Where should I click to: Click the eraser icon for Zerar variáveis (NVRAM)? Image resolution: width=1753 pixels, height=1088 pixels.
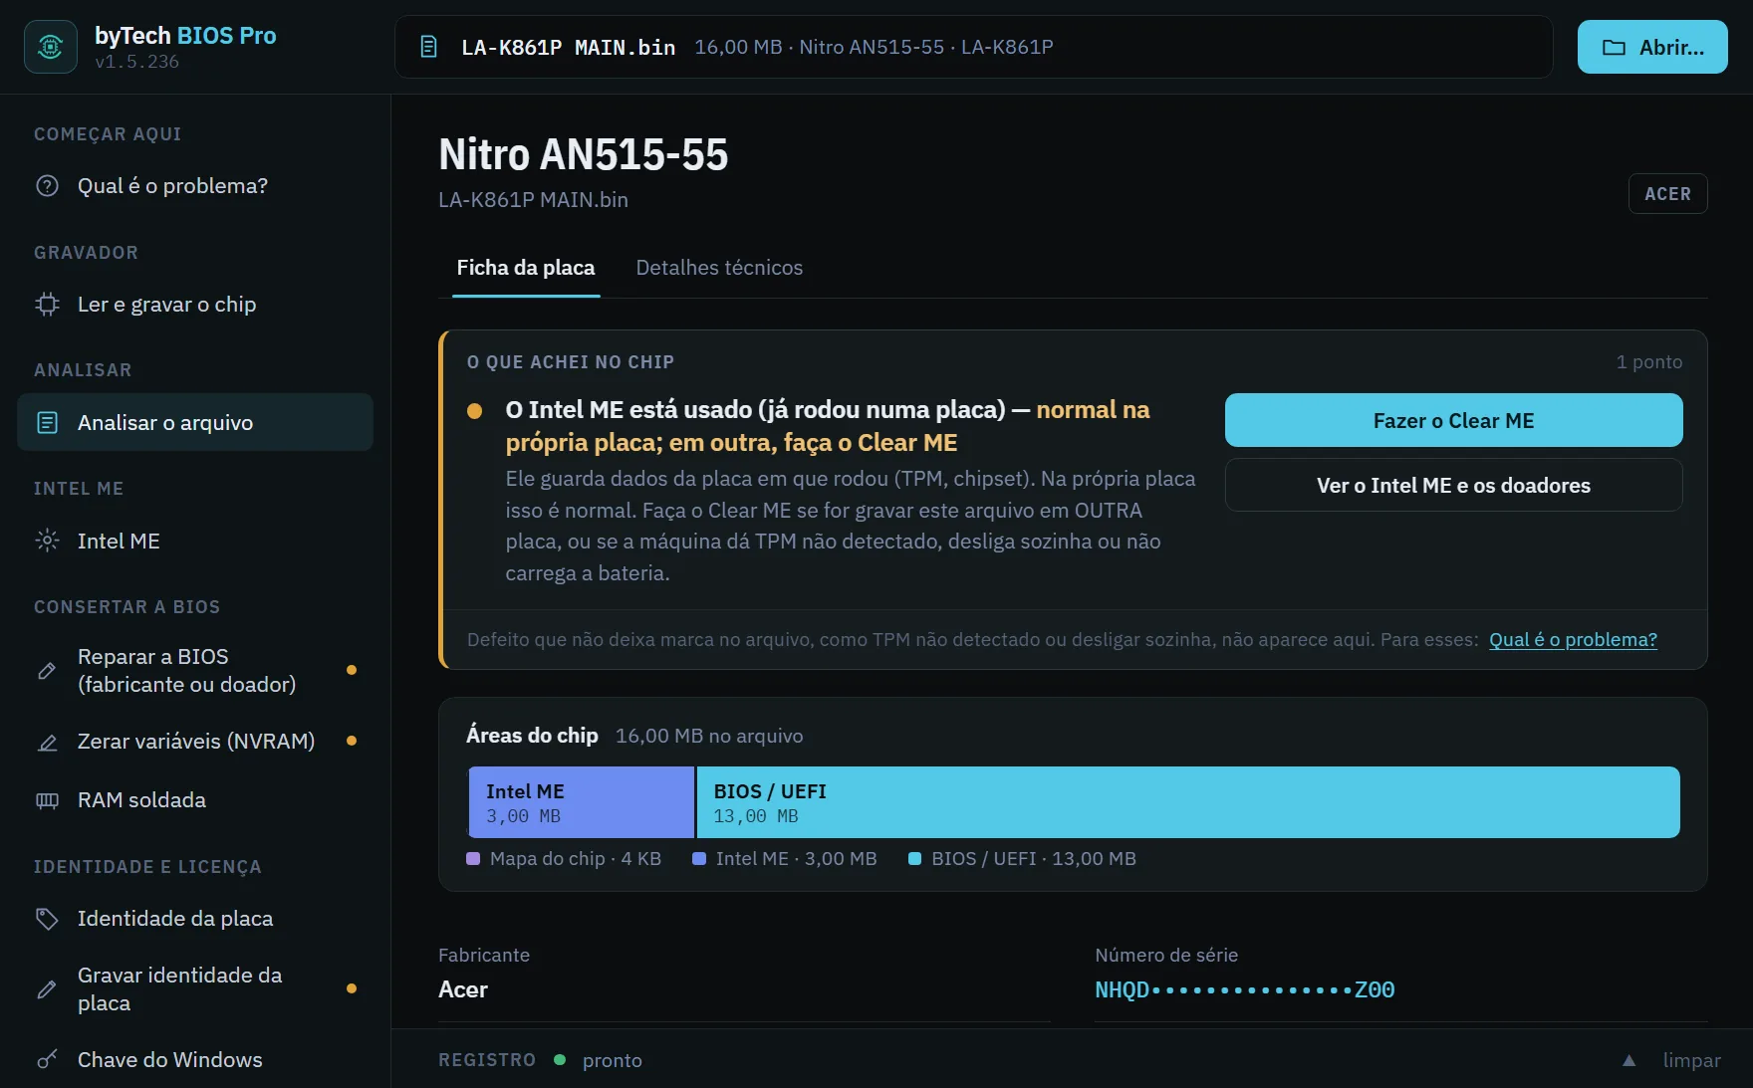[x=47, y=743]
